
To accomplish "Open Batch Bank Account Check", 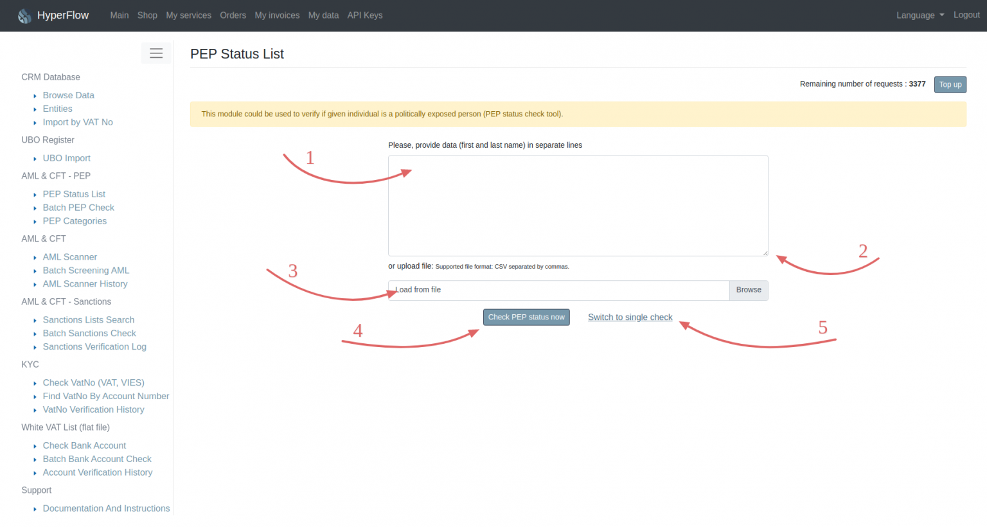I will [97, 458].
